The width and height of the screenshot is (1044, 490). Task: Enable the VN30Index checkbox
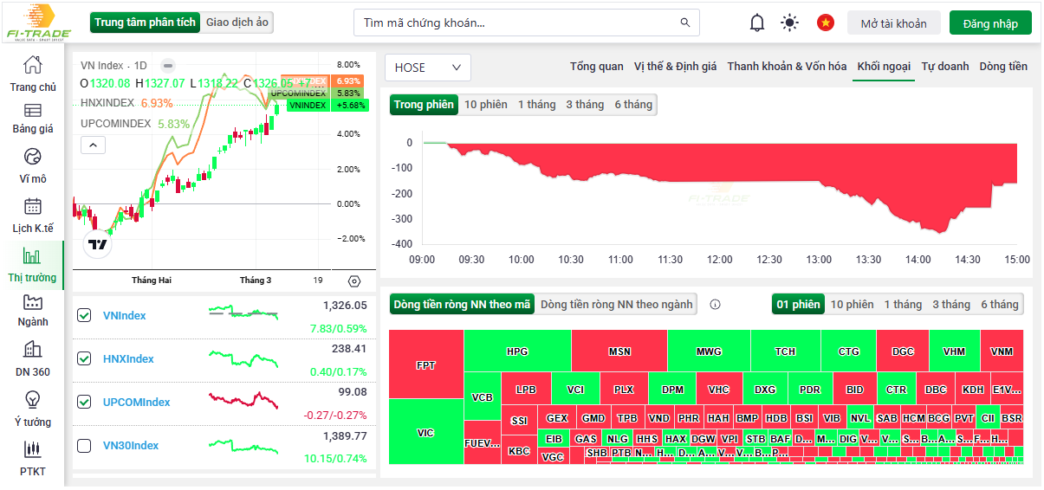coord(84,446)
